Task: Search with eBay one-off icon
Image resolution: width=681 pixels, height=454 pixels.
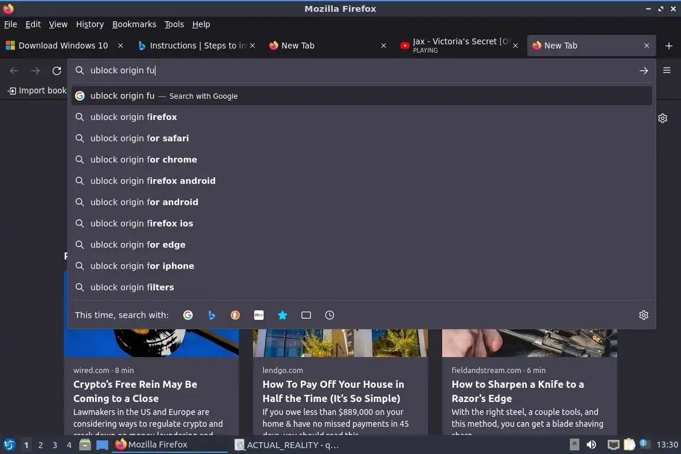Action: click(259, 315)
